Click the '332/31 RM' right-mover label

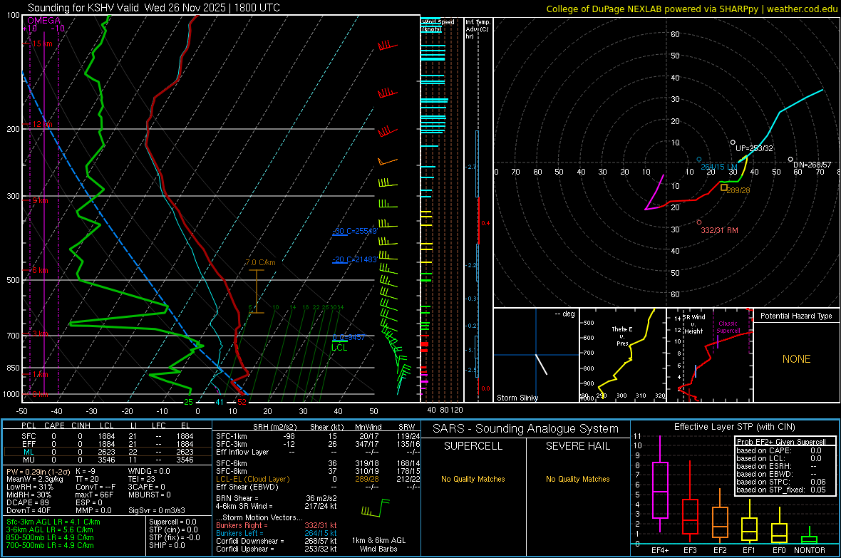point(719,230)
